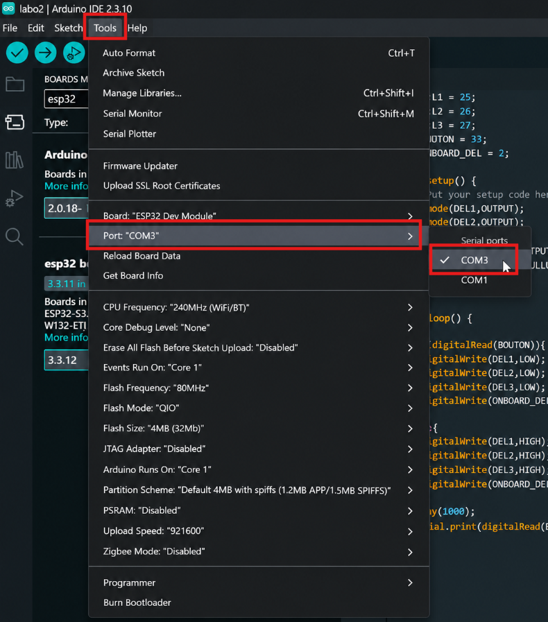Screen dimensions: 548x622
Task: Open Arduino boards version 2.0.18 dropdown
Action: (x=66, y=208)
